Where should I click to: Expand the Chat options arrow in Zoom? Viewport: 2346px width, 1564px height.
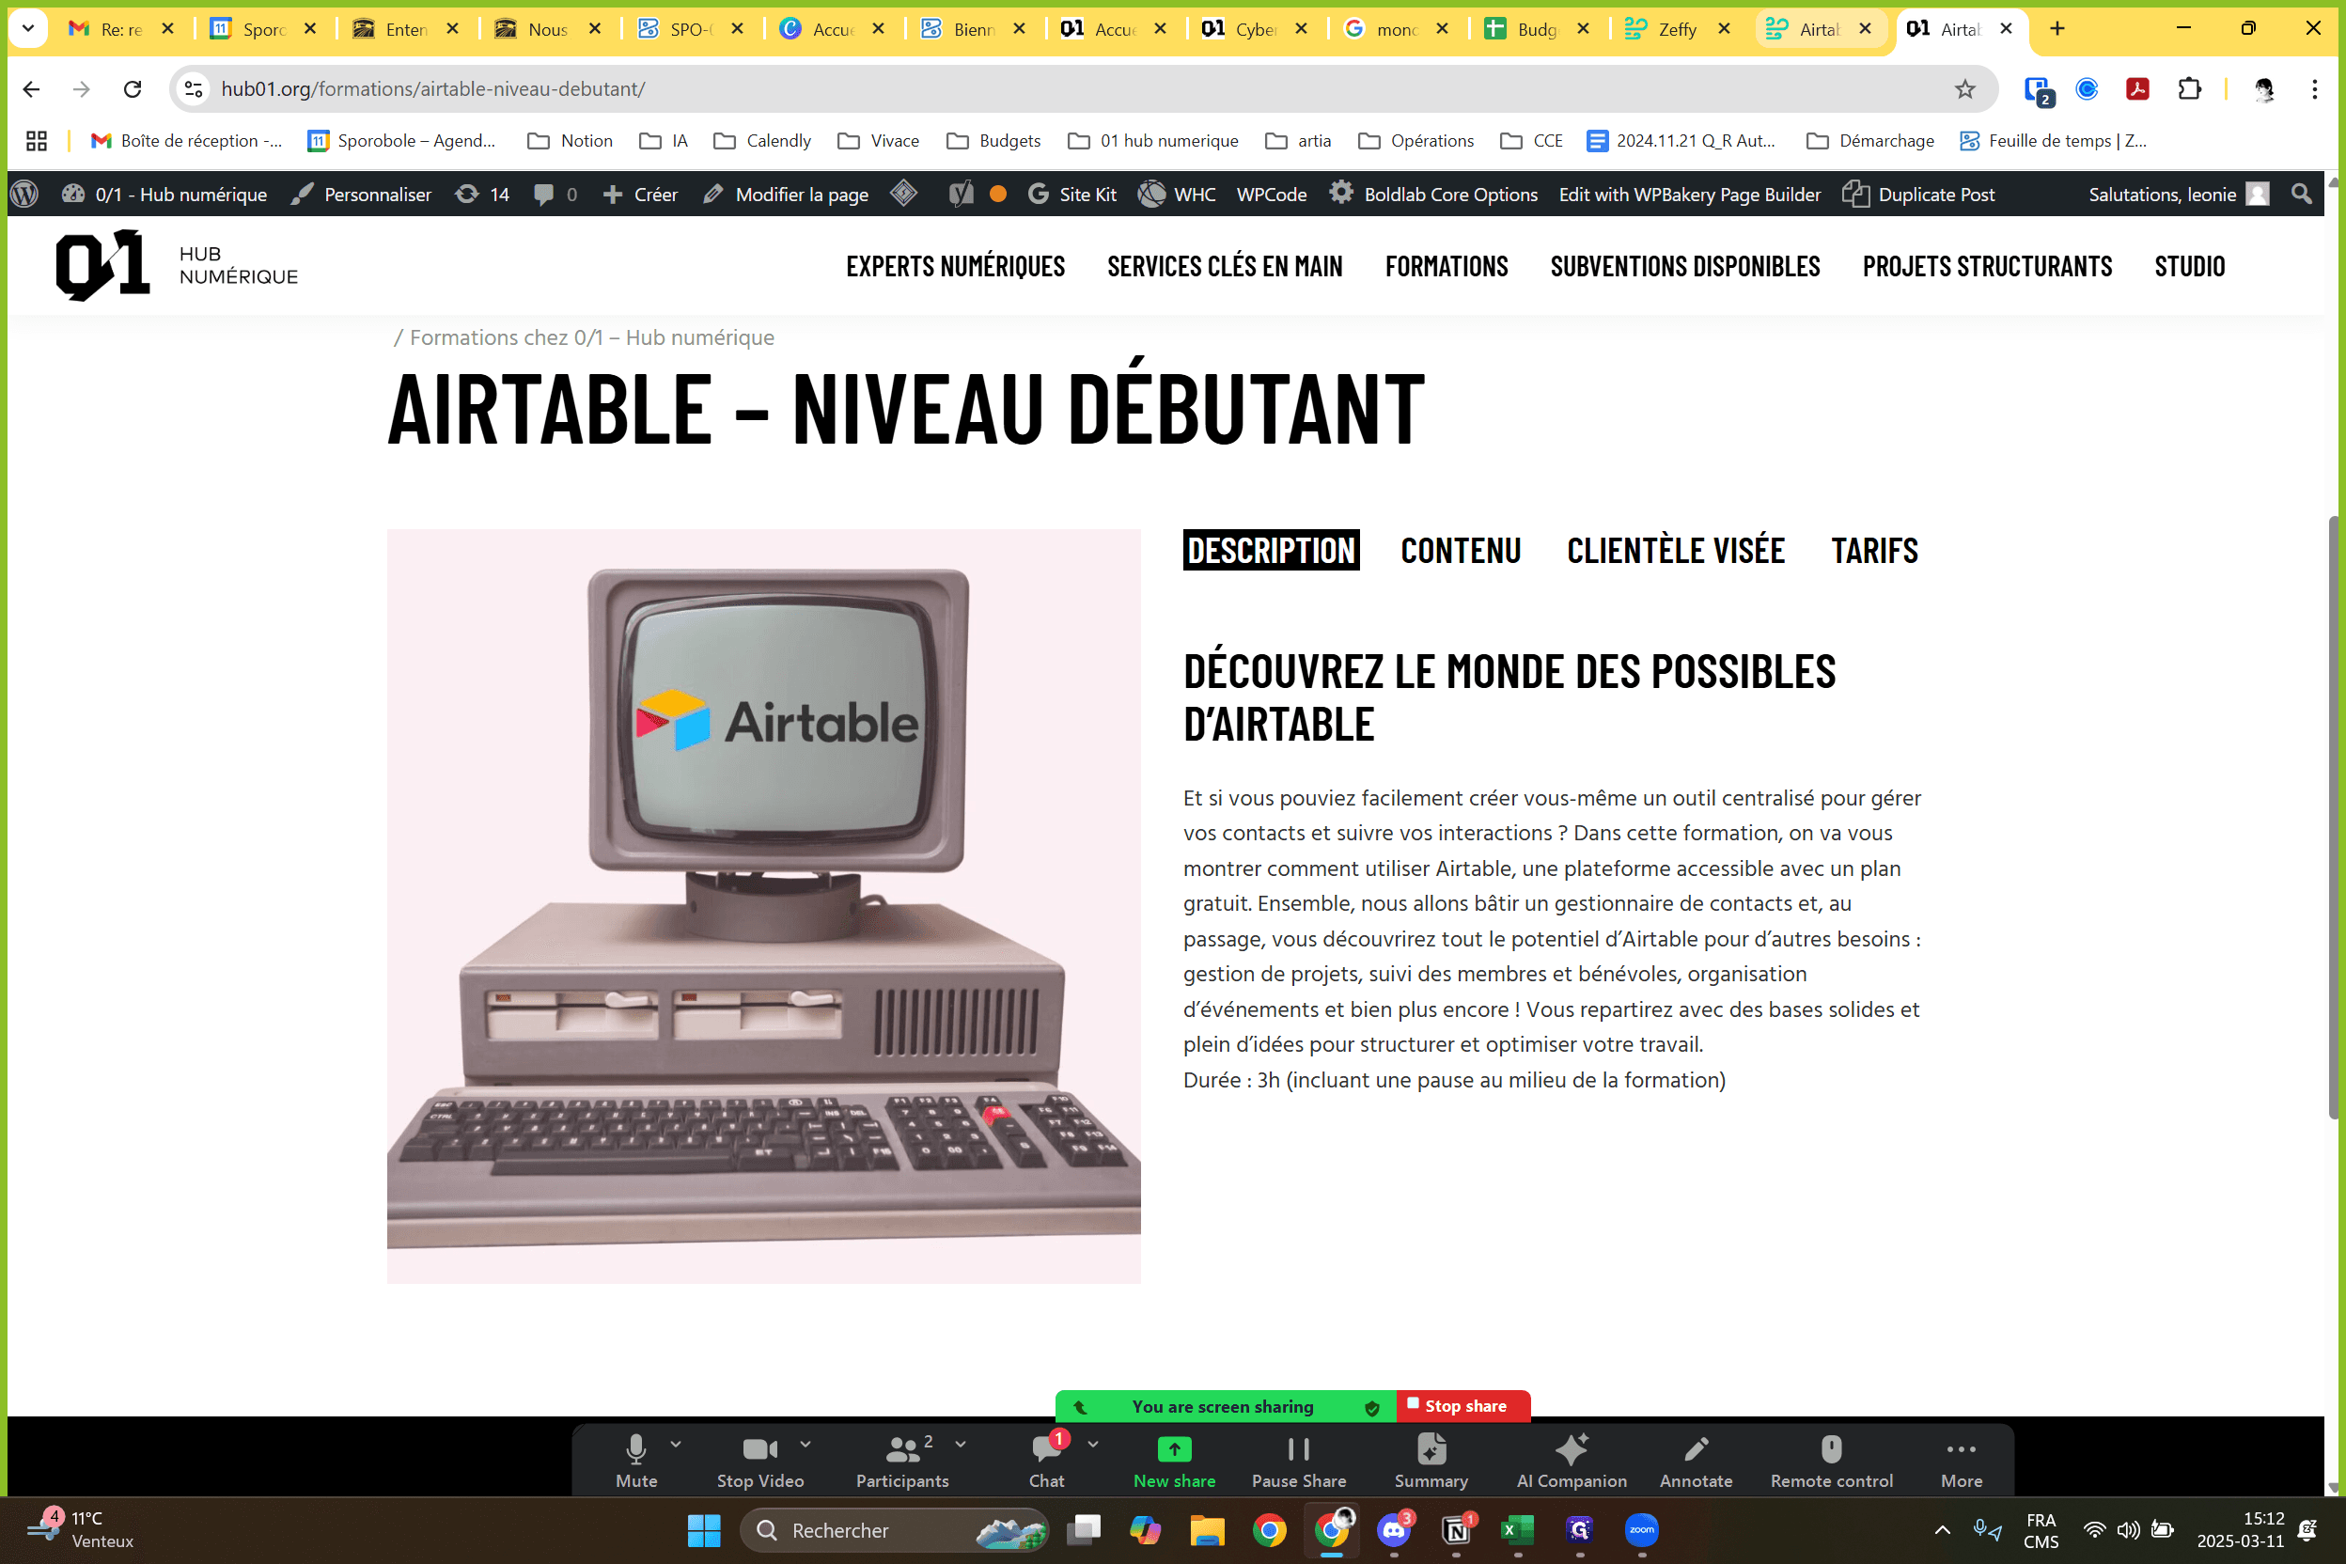pos(1093,1444)
